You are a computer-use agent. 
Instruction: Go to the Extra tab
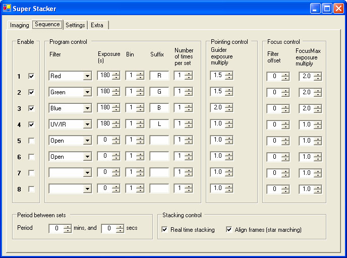[97, 25]
